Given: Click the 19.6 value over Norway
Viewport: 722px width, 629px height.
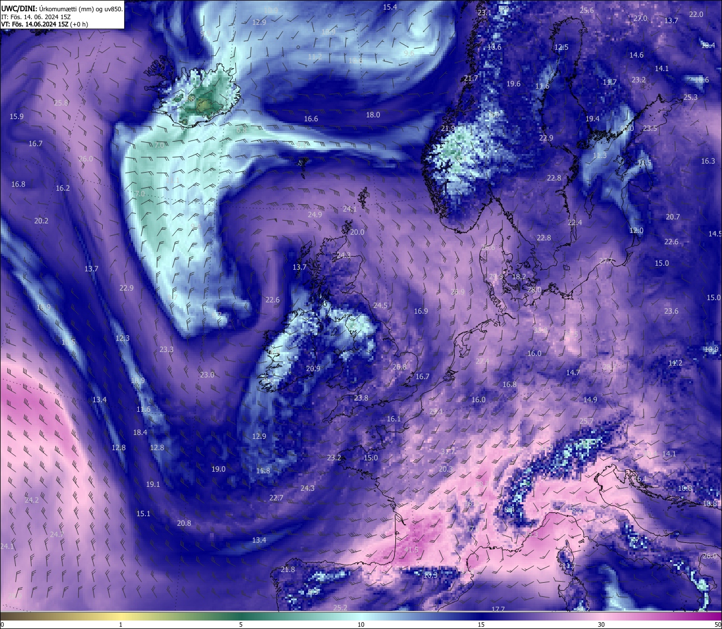Looking at the screenshot, I should pyautogui.click(x=513, y=83).
